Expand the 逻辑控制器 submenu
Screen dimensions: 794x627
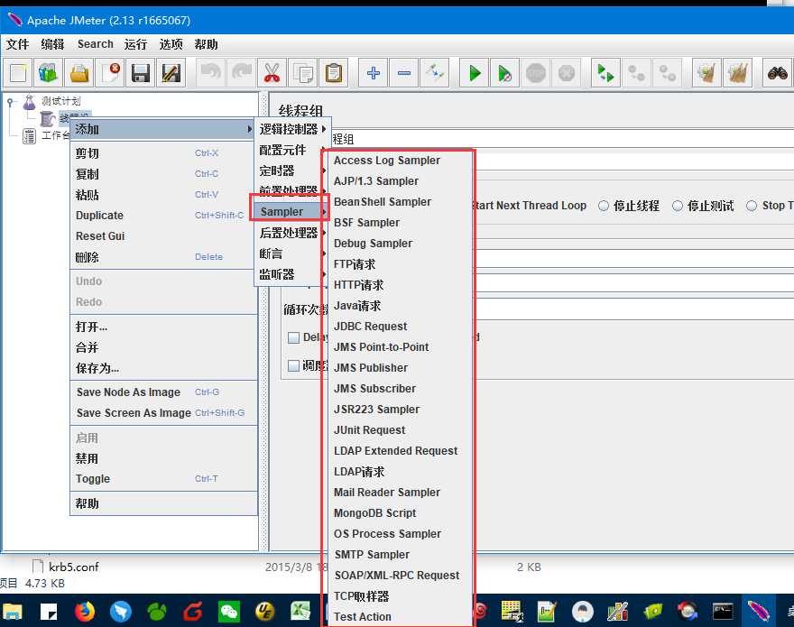tap(291, 129)
